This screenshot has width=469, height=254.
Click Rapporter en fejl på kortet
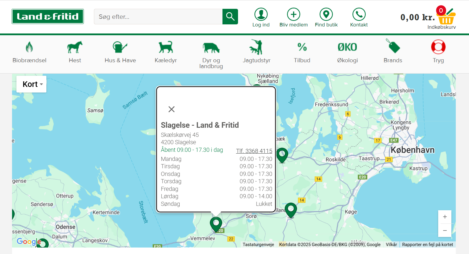click(x=428, y=245)
